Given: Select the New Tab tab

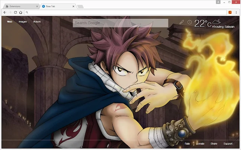Looking at the screenshot, I should pyautogui.click(x=58, y=6).
